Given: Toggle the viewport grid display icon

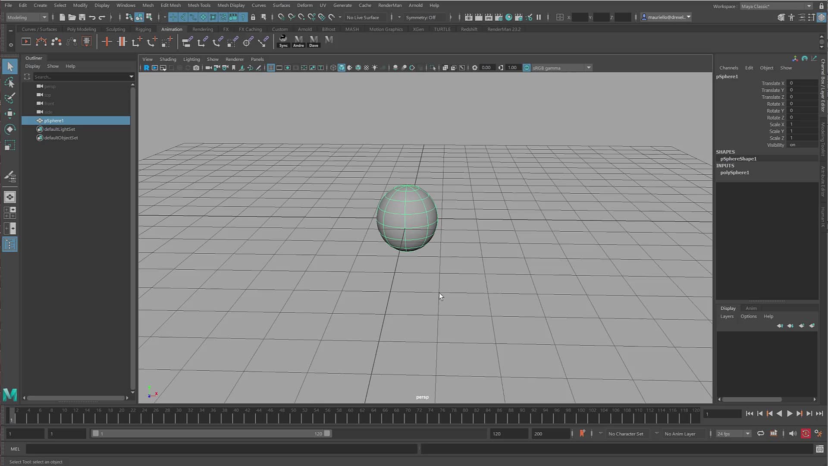Looking at the screenshot, I should tap(271, 68).
